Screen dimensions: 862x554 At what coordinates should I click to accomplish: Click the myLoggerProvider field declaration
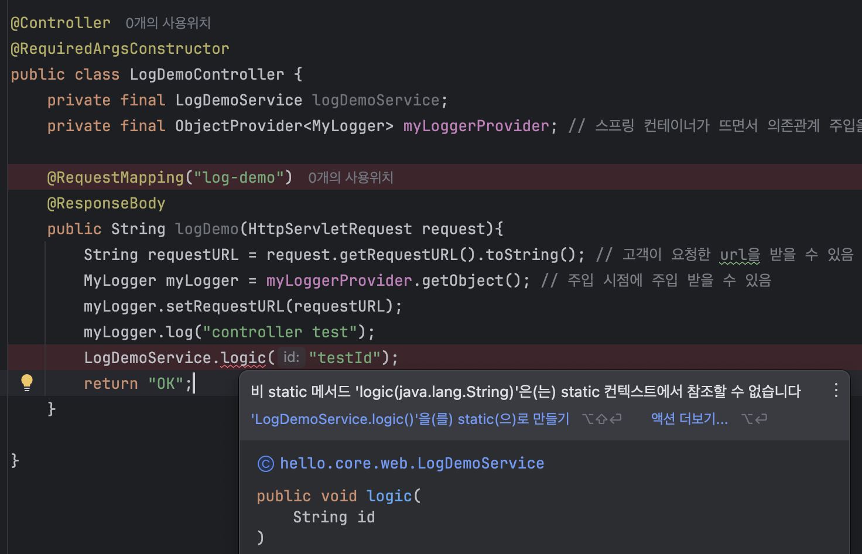[476, 126]
